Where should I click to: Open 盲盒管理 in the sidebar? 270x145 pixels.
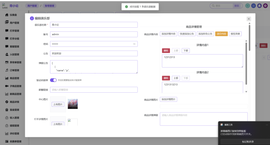12,110
